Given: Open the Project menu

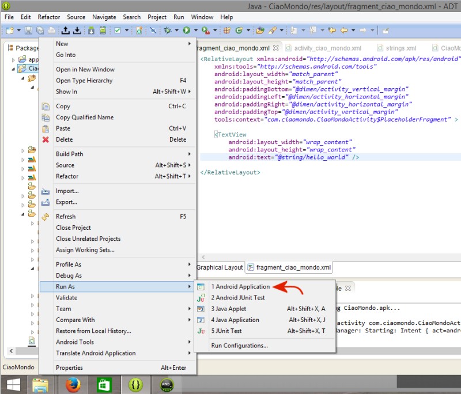Looking at the screenshot, I should [x=157, y=17].
